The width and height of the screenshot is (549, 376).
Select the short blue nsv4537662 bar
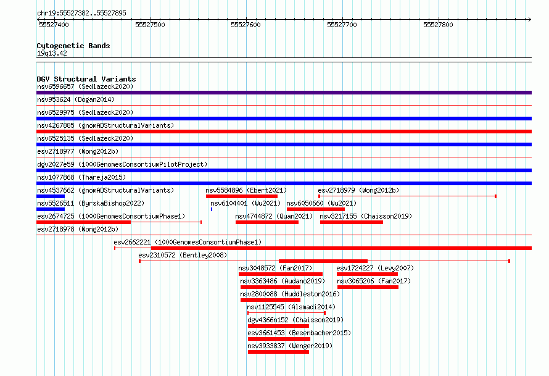pos(51,196)
